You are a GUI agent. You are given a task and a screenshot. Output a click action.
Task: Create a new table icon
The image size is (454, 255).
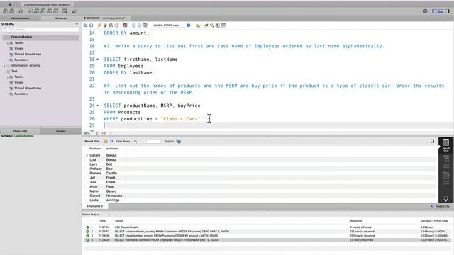36,11
